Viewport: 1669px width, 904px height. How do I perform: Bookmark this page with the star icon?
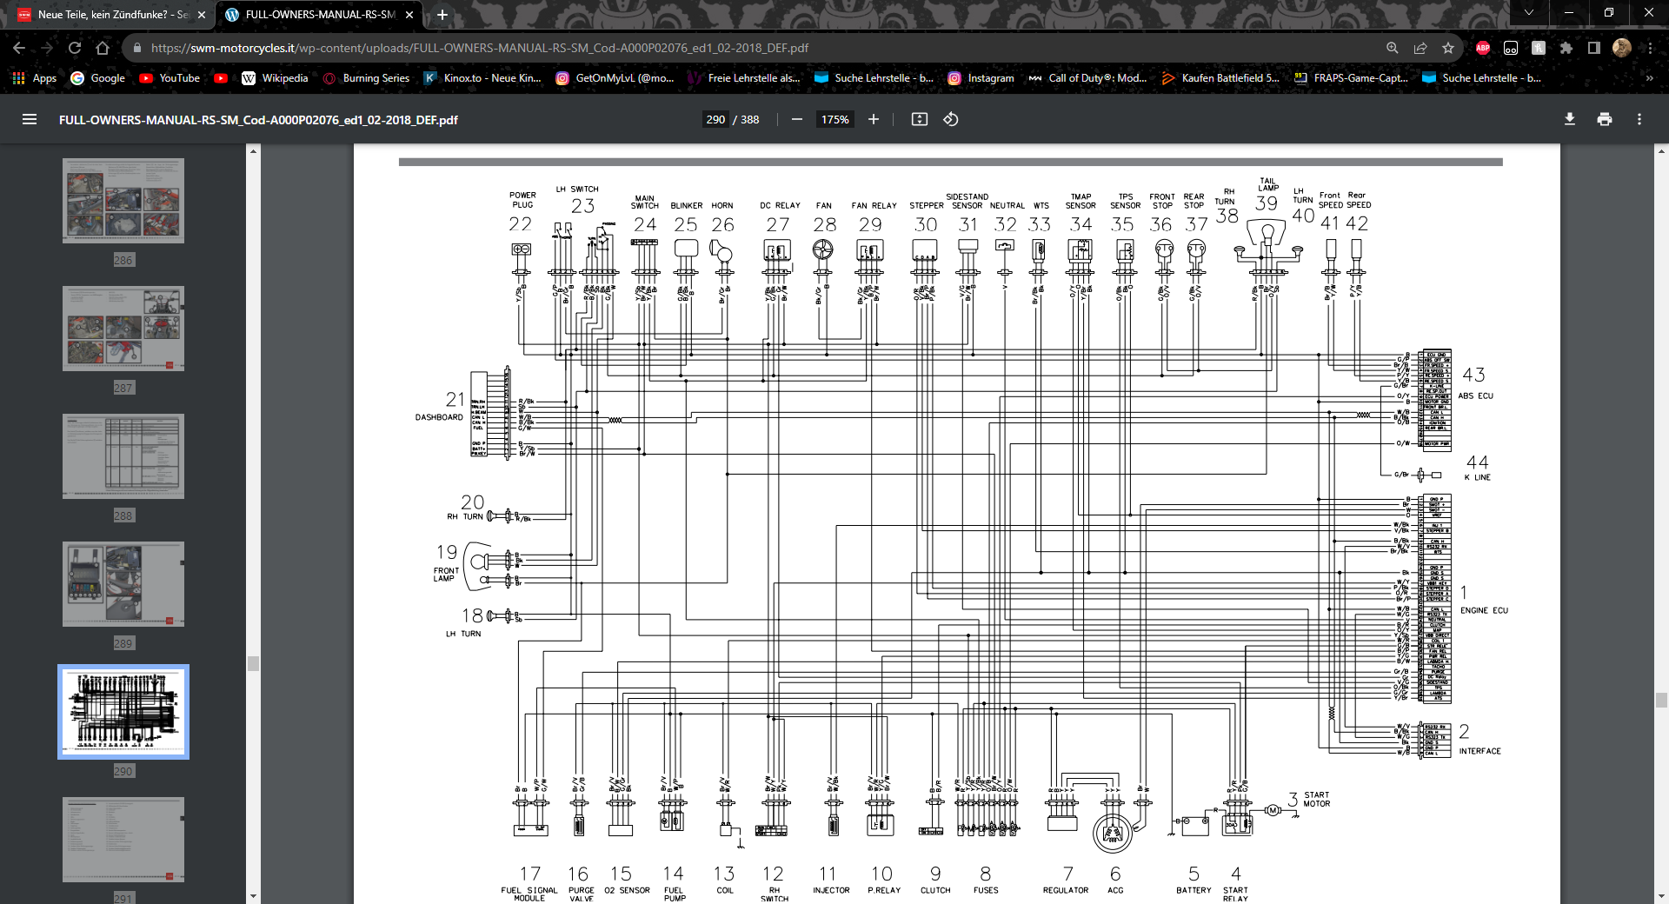1448,49
